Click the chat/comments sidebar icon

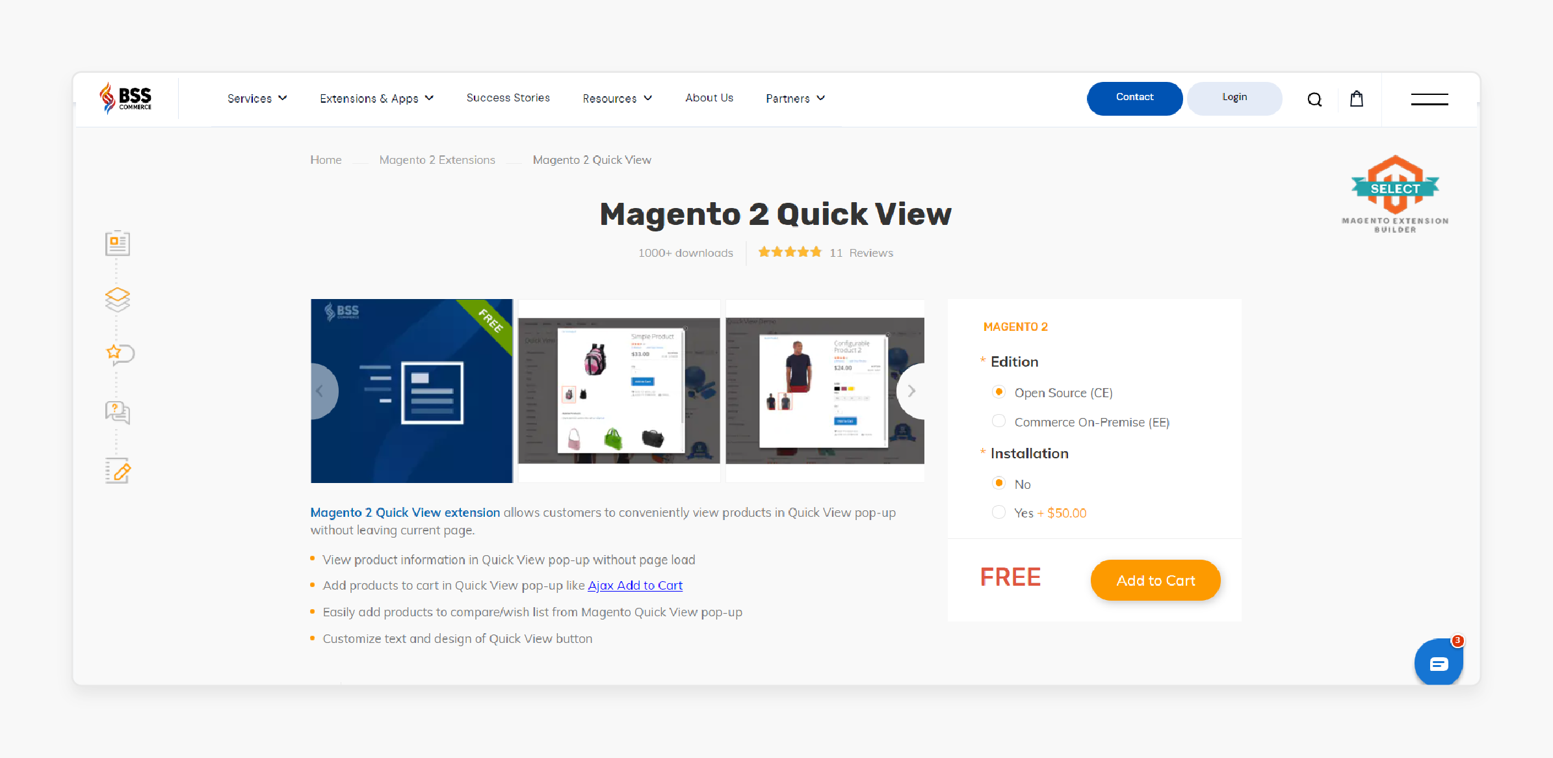117,413
